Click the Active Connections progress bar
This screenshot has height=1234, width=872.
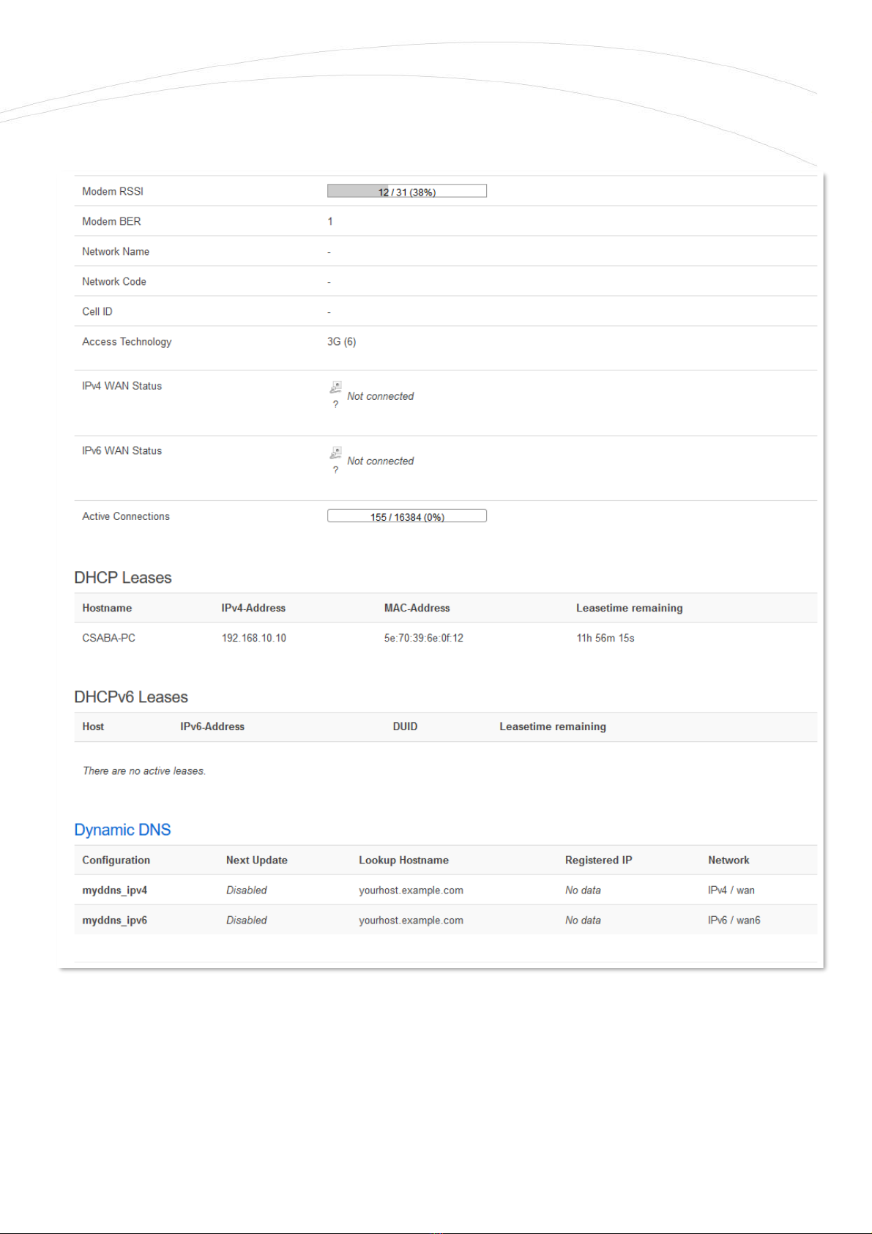pyautogui.click(x=406, y=516)
